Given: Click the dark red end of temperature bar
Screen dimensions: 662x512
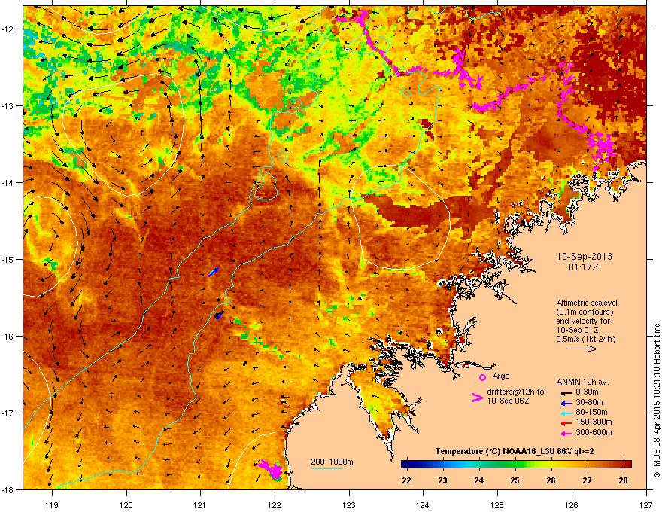Looking at the screenshot, I should pos(628,465).
